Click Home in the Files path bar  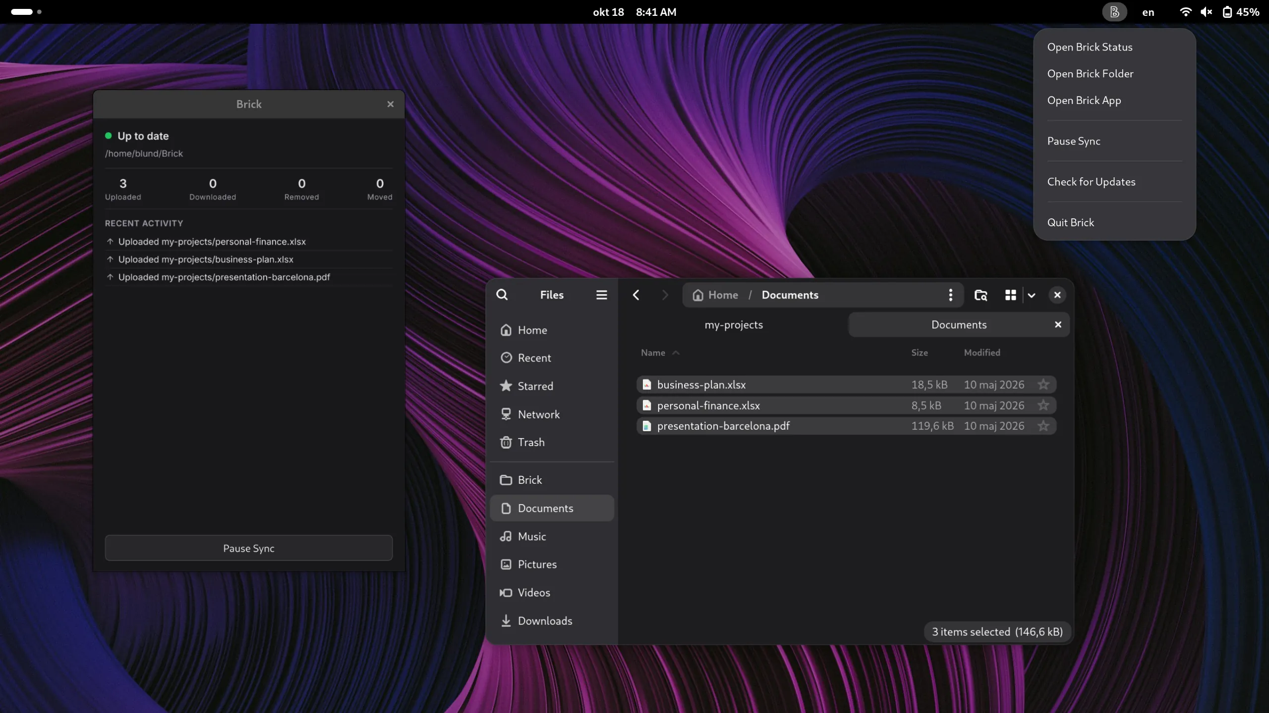point(715,295)
